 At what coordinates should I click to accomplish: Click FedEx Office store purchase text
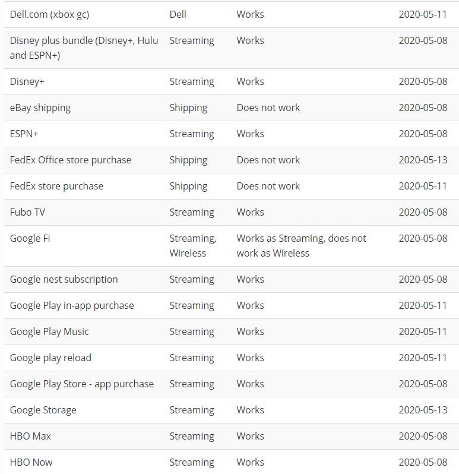pyautogui.click(x=71, y=160)
